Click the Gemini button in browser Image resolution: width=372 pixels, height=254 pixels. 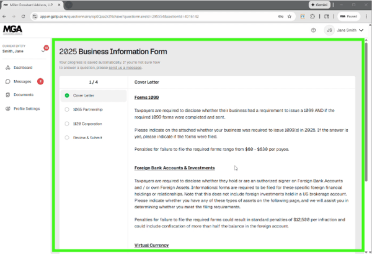coord(319,4)
